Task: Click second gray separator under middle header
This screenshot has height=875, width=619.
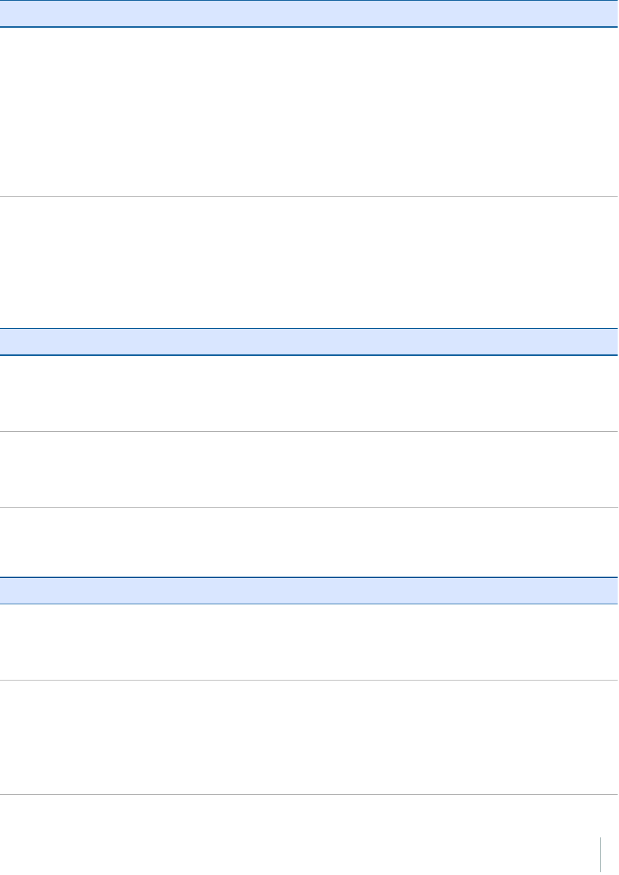Action: 309,509
